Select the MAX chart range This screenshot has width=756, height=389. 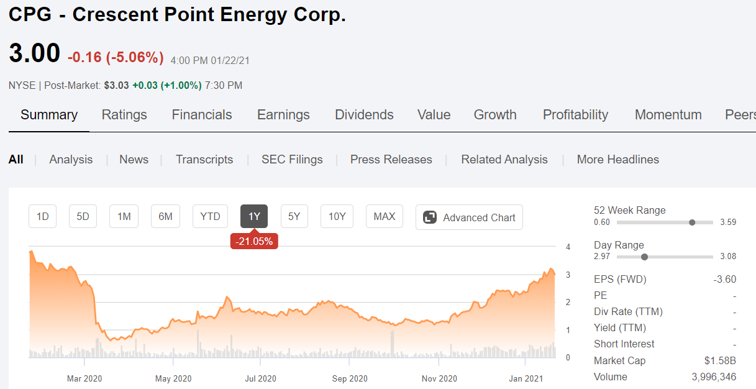click(383, 216)
